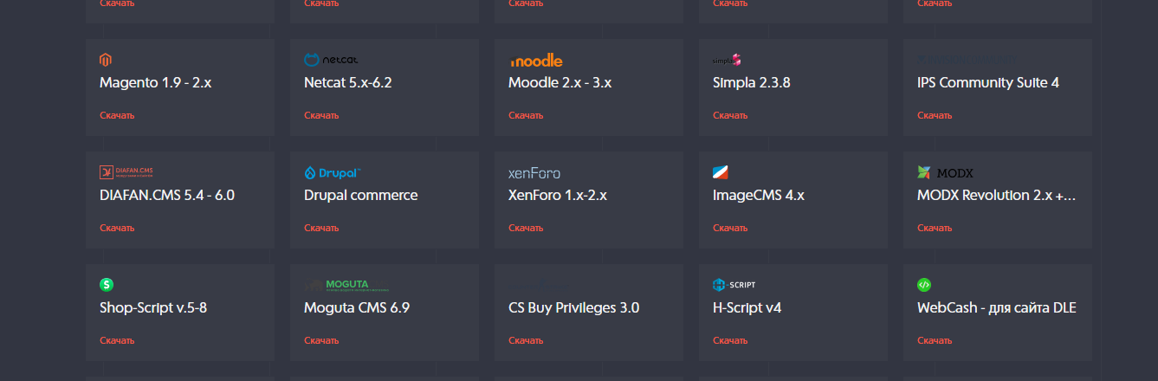Select the 'WebCash - для сайта DLE' title
The width and height of the screenshot is (1158, 381).
[x=997, y=308]
